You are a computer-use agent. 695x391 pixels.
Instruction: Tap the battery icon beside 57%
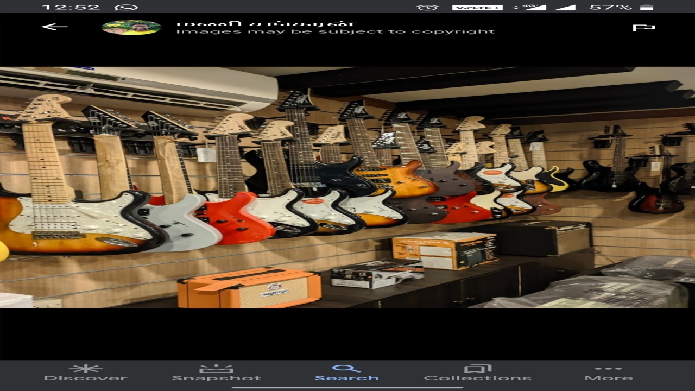coord(647,7)
